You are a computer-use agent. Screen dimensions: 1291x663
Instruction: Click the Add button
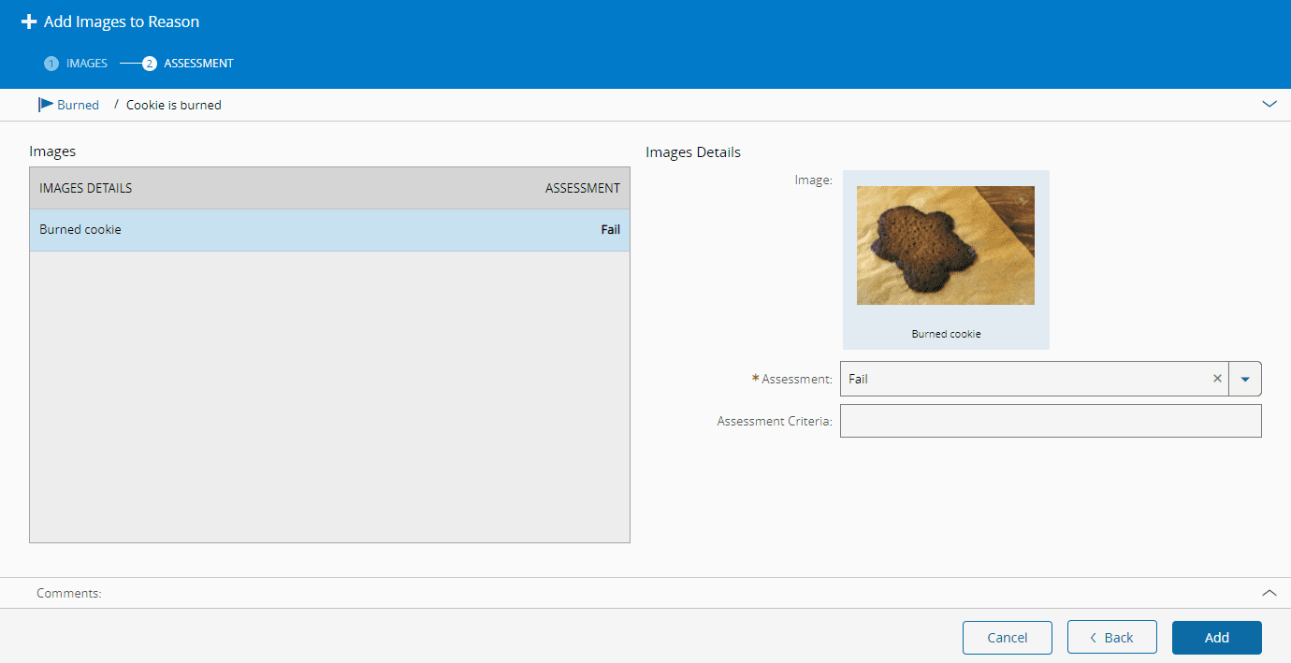click(x=1216, y=638)
